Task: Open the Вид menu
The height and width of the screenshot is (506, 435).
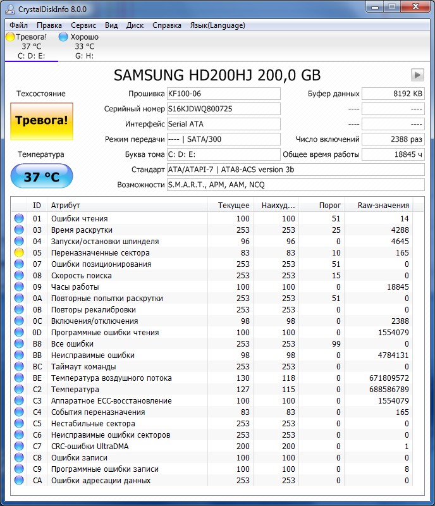Action: 111,25
